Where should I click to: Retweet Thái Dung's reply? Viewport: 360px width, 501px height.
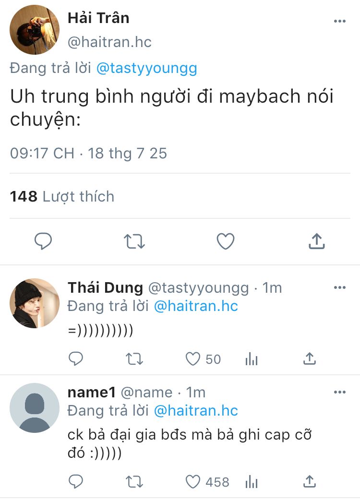coord(134,358)
